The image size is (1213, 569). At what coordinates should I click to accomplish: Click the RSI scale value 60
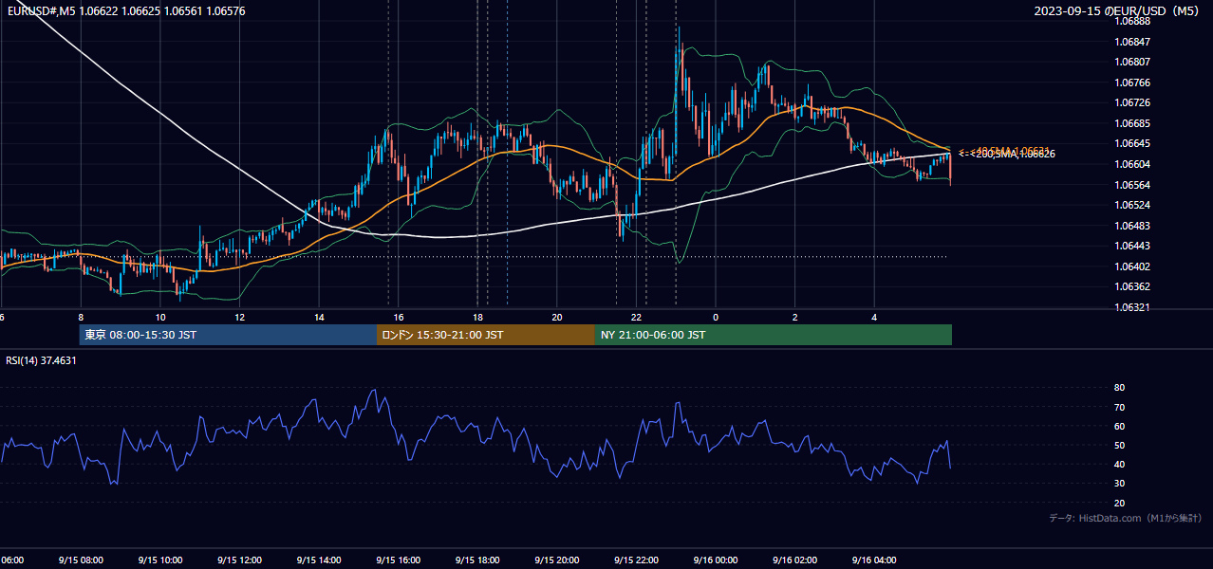(1120, 426)
